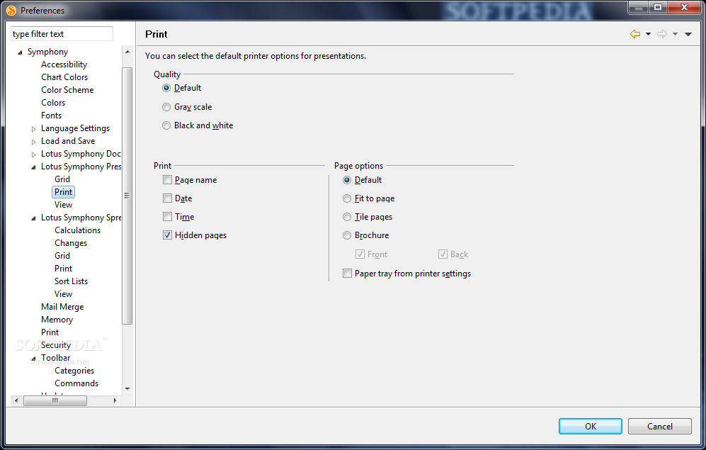Uncheck the Hidden pages checkbox
Screen dimensions: 706x450
click(168, 235)
